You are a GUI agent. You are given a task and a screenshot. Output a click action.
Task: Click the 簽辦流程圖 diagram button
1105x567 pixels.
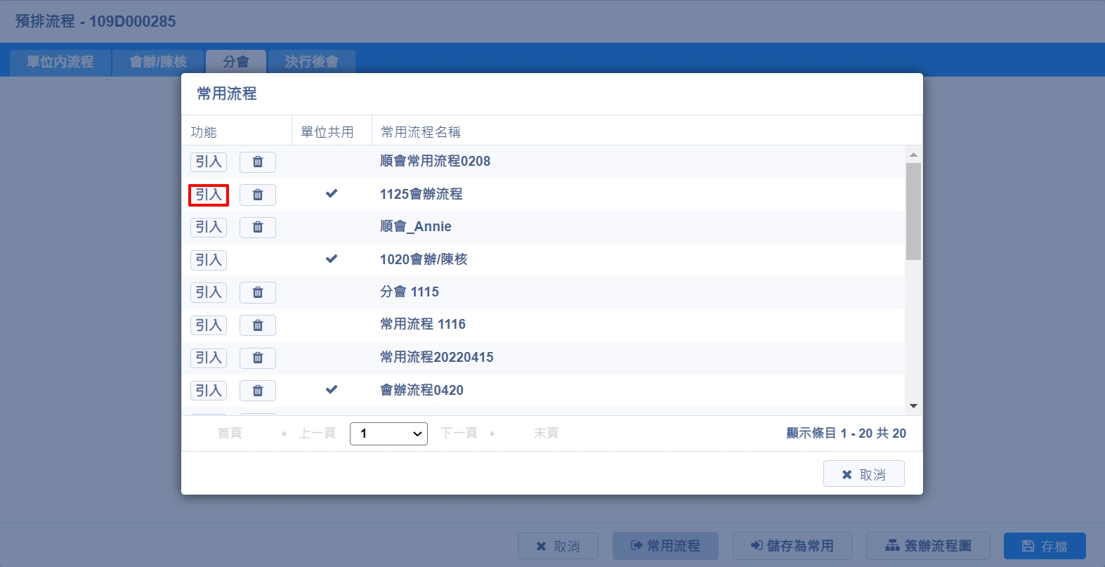coord(928,546)
